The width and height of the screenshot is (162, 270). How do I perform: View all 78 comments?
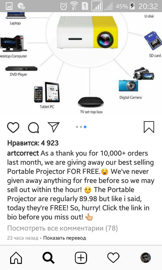click(62, 228)
